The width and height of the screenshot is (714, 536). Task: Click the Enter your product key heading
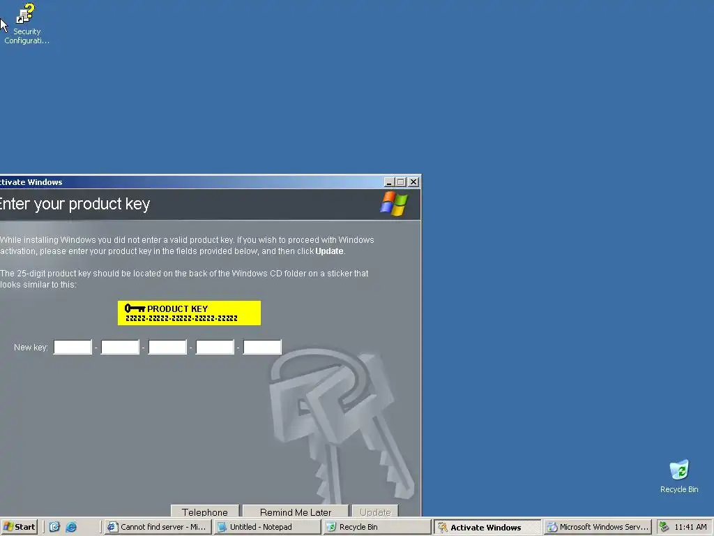75,204
